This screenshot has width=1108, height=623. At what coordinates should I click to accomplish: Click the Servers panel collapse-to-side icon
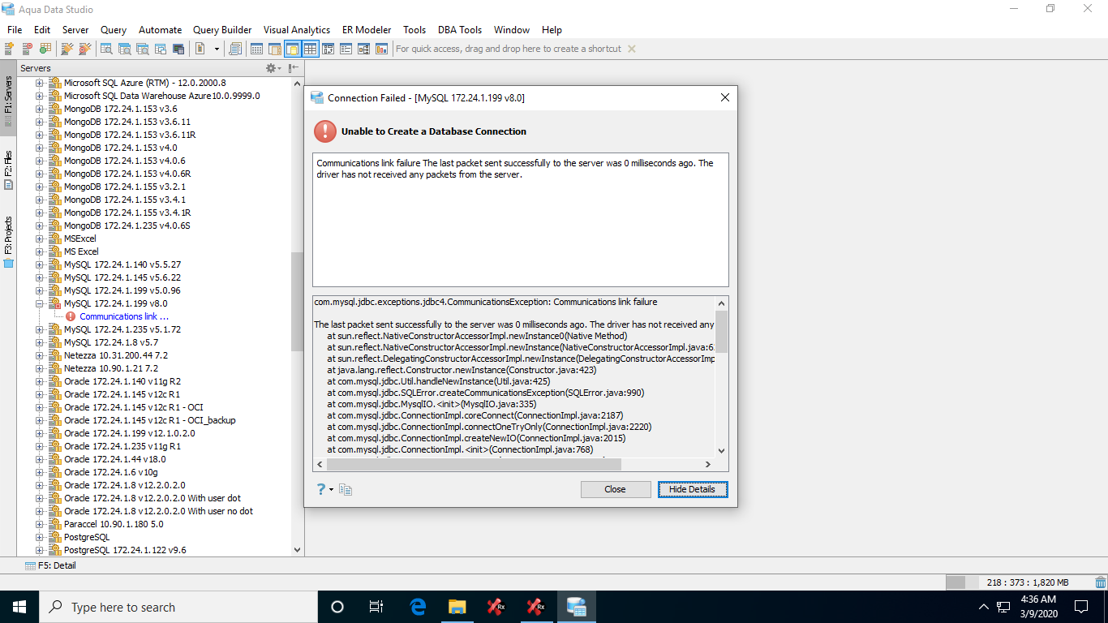pyautogui.click(x=293, y=68)
